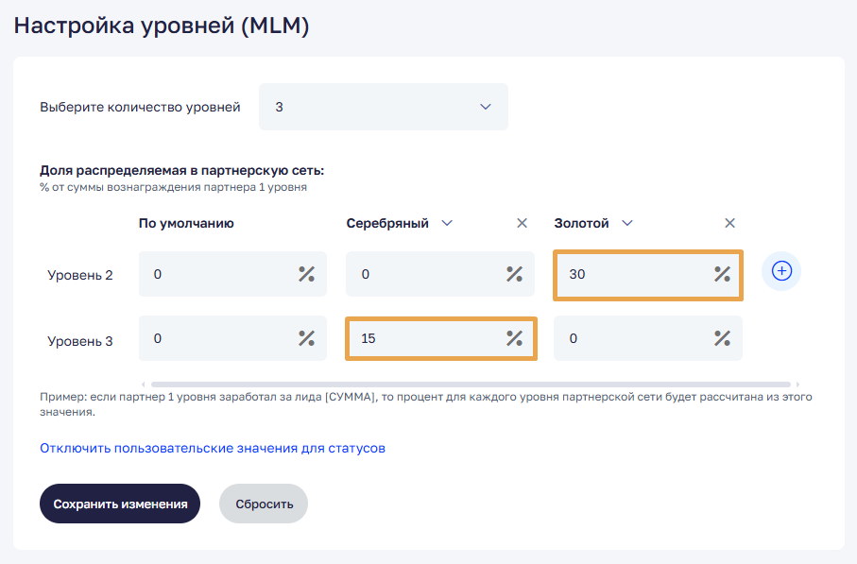Viewport: 857px width, 564px height.
Task: Disable custom status values via link
Action: (x=213, y=448)
